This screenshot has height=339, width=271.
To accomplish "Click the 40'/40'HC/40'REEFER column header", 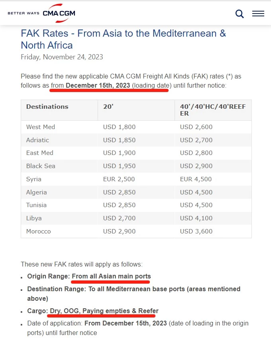I will point(213,110).
